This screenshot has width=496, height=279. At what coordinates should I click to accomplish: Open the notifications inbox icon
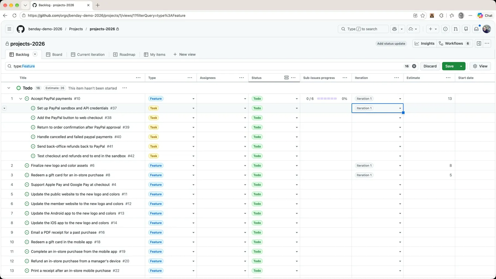476,29
